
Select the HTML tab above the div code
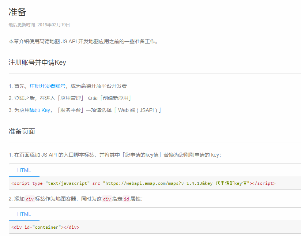tap(24, 214)
